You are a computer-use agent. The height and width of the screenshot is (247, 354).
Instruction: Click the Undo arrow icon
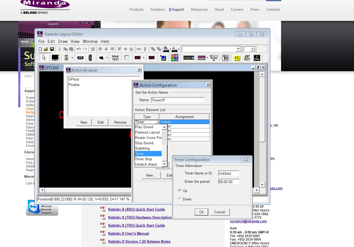click(79, 49)
